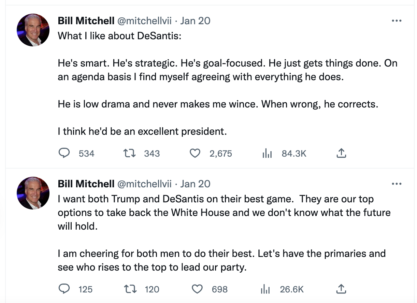
Task: Retweet the second tweet about the primaries
Action: coord(129,289)
